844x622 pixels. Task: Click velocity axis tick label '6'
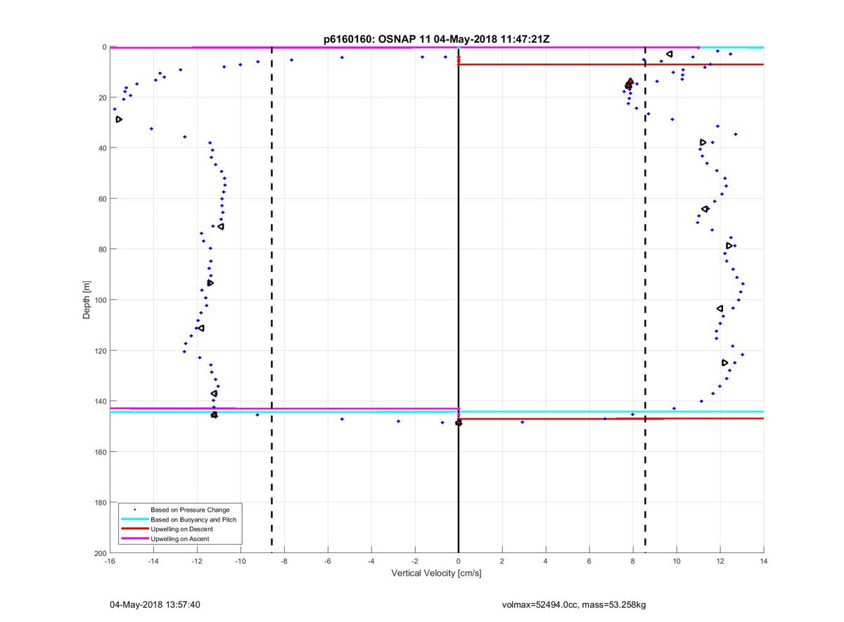pyautogui.click(x=589, y=561)
